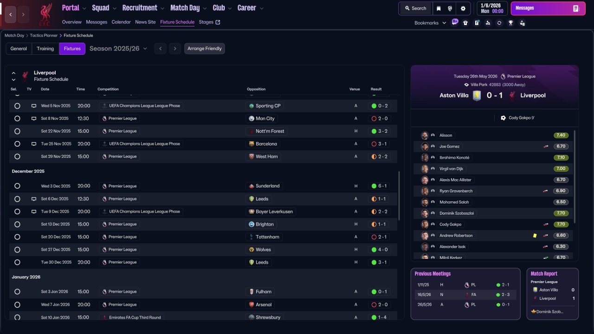Click the date and time display 1/6/2026

[x=492, y=8]
